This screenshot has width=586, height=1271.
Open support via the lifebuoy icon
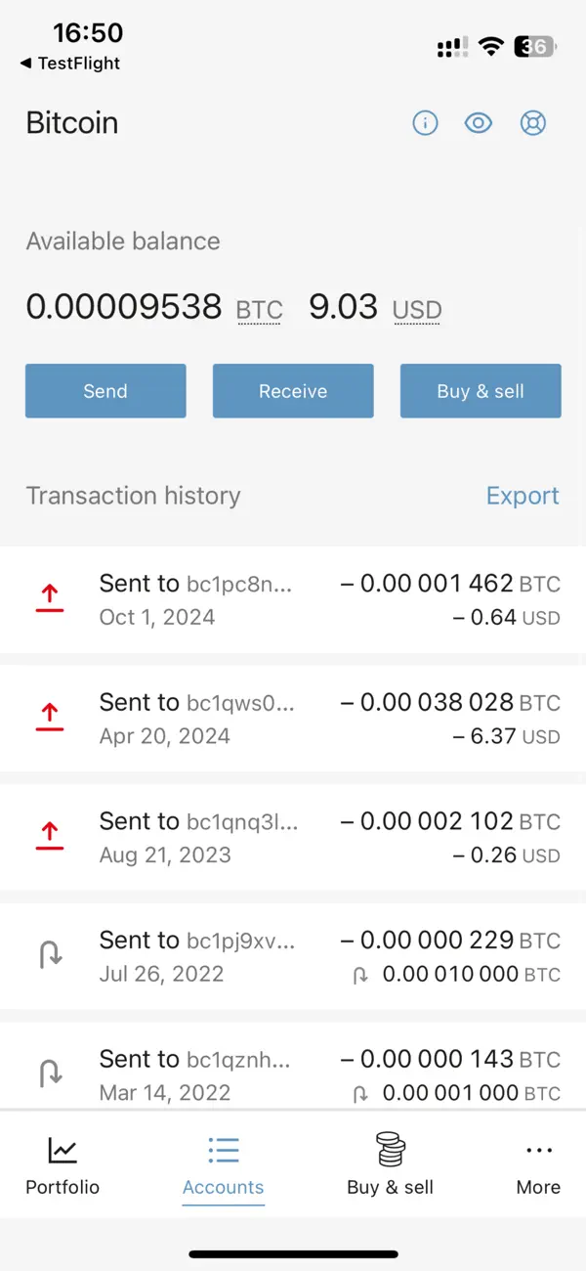(x=532, y=123)
